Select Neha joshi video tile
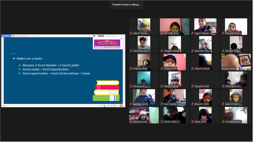253x142 pixels. pyautogui.click(x=205, y=116)
